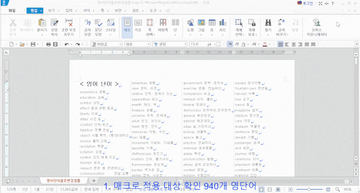360x193 pixels.
Task: Click the printer icon in toolbar
Action: point(48,44)
